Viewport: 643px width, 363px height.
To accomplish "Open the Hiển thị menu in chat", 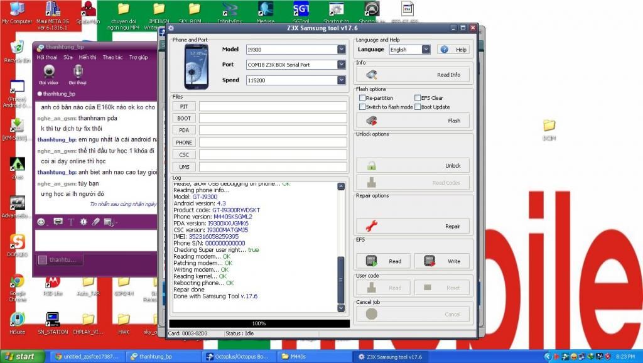I will point(88,57).
